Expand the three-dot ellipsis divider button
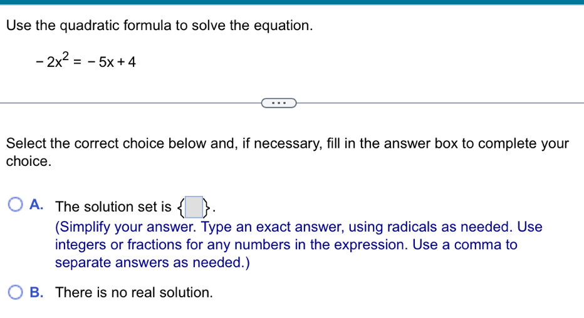 point(279,103)
